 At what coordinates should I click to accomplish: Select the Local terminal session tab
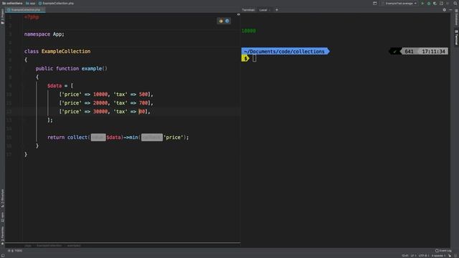[x=265, y=10]
